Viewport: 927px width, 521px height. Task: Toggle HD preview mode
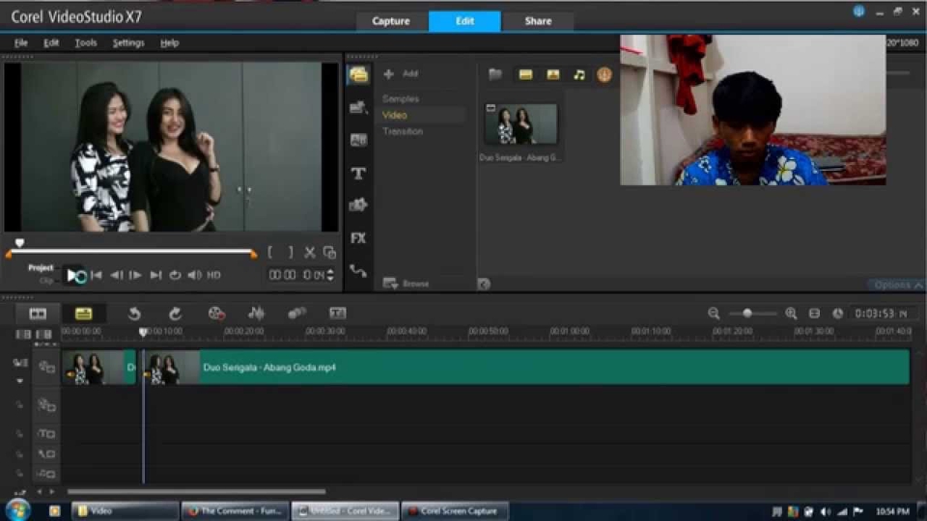pyautogui.click(x=214, y=275)
